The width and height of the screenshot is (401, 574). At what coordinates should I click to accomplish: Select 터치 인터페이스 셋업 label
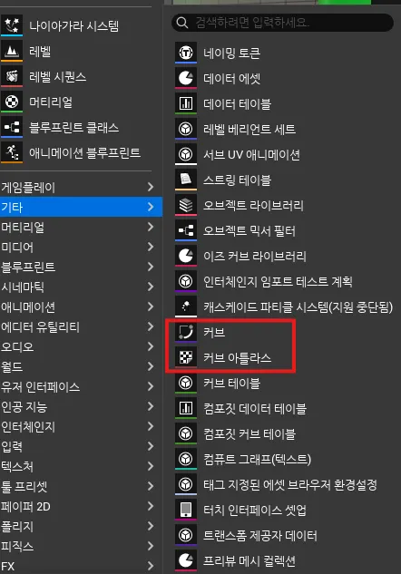[255, 510]
